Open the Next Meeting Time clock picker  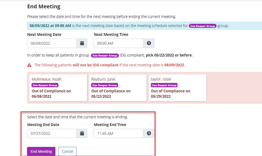(149, 43)
